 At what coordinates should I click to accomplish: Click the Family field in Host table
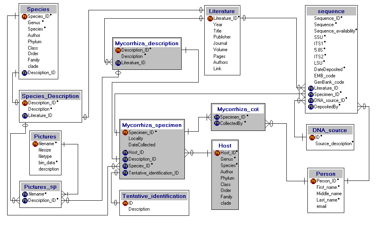tap(226, 197)
